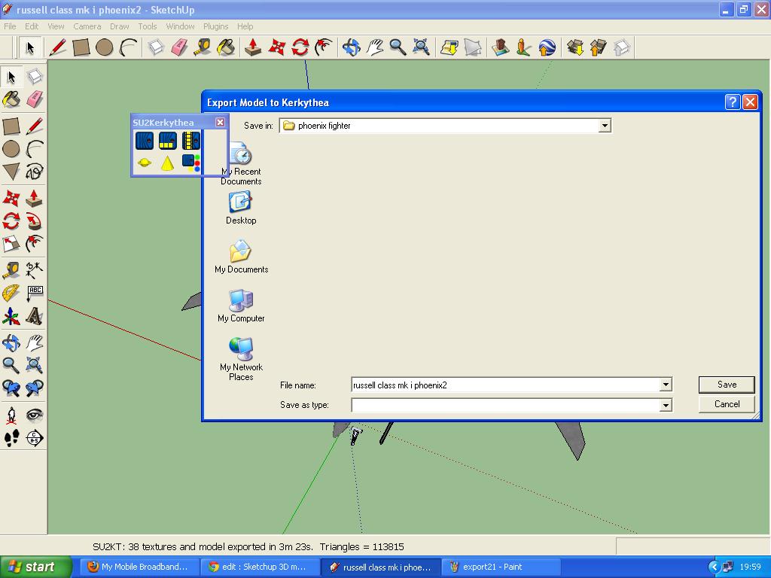
Task: Go to My Network Places
Action: 241,359
